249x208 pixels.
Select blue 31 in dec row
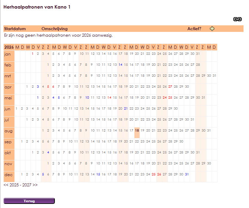pos(187,174)
